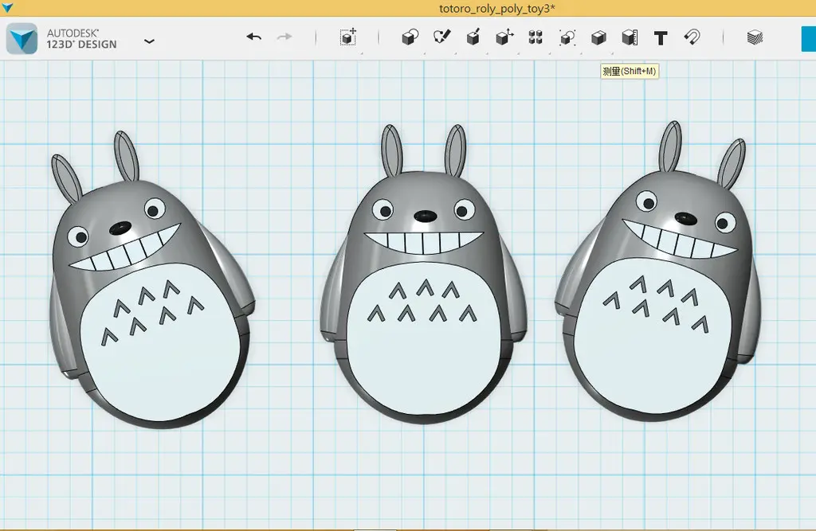Click the blue button at the toolbar's right edge
The height and width of the screenshot is (531, 816).
click(808, 38)
